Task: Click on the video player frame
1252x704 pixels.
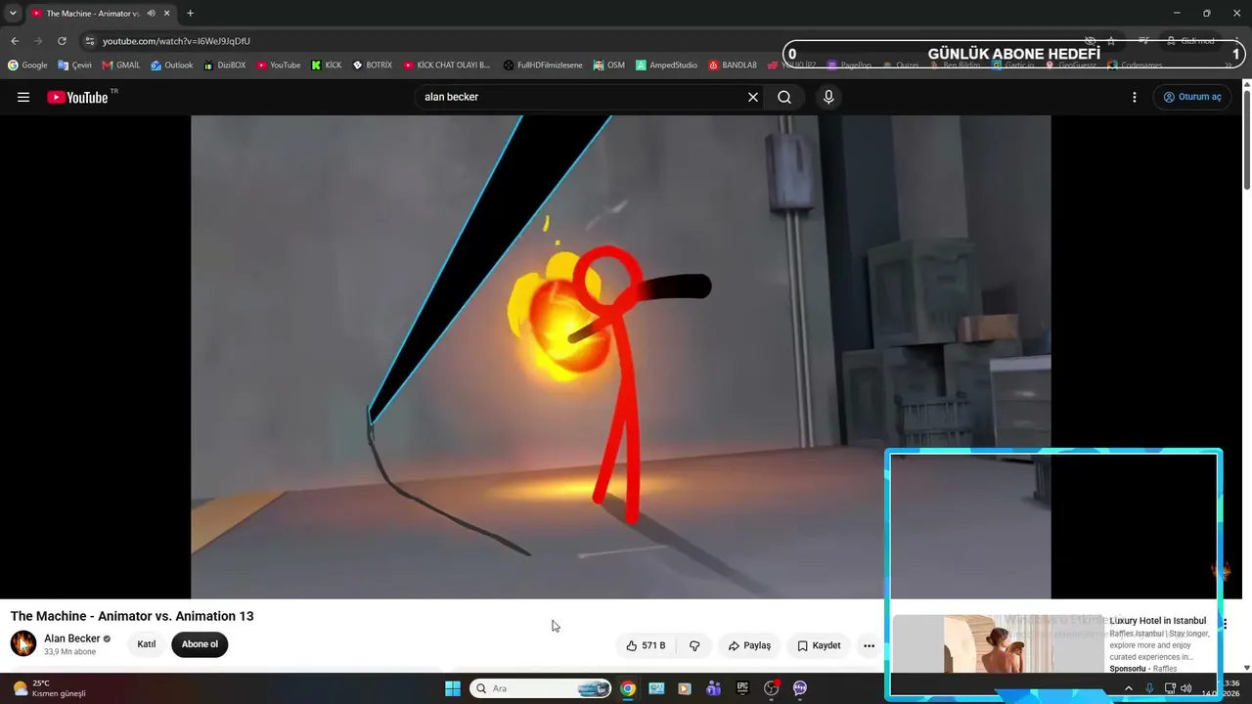Action: pos(620,357)
